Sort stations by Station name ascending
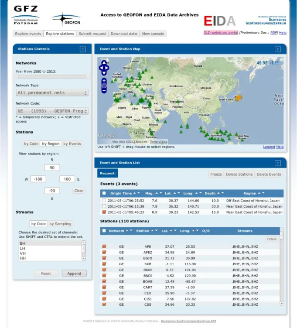This screenshot has height=328, width=297. click(x=152, y=231)
